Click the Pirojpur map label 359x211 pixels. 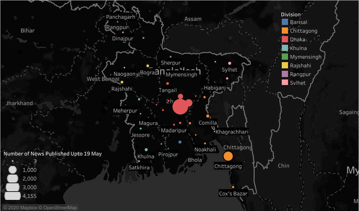click(x=168, y=154)
